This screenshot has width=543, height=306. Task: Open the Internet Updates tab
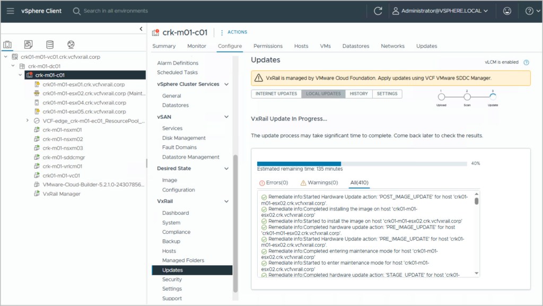[276, 94]
